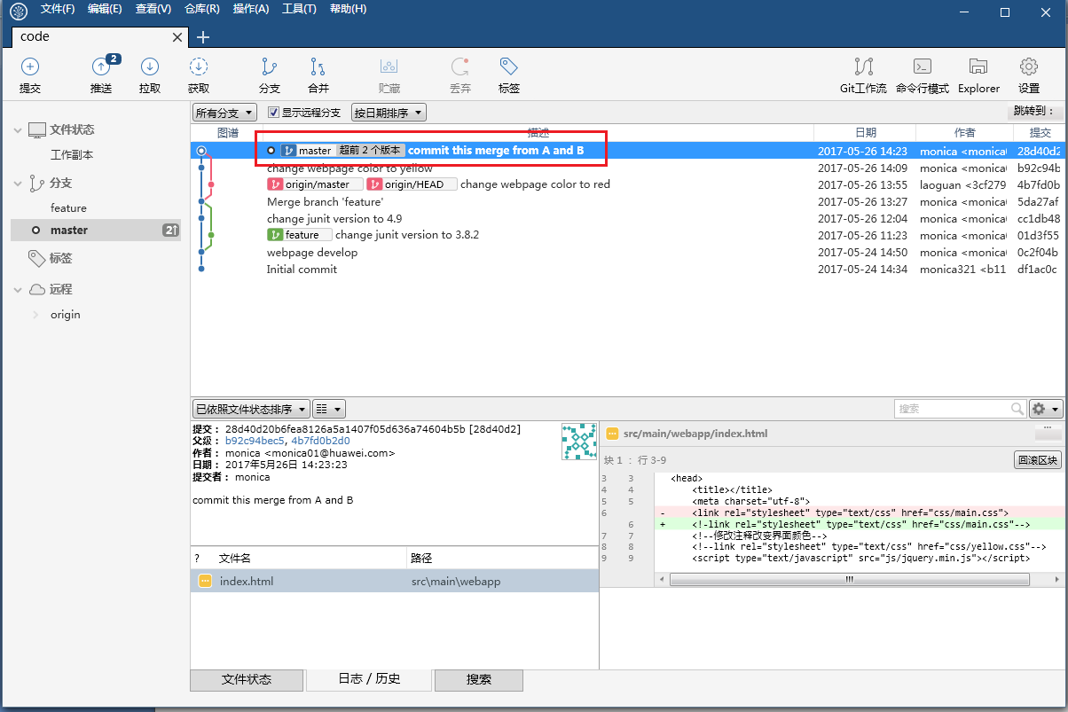The image size is (1068, 712).
Task: Select commit 'change junit version to 4.9'
Action: click(x=334, y=218)
